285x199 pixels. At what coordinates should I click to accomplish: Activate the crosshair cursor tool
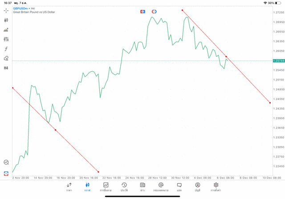(x=6, y=10)
